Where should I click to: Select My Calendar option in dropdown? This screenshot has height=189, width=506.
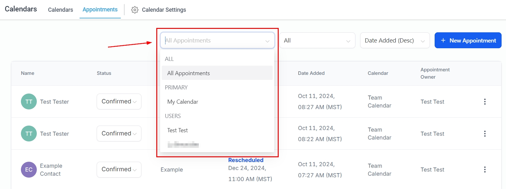pyautogui.click(x=183, y=102)
